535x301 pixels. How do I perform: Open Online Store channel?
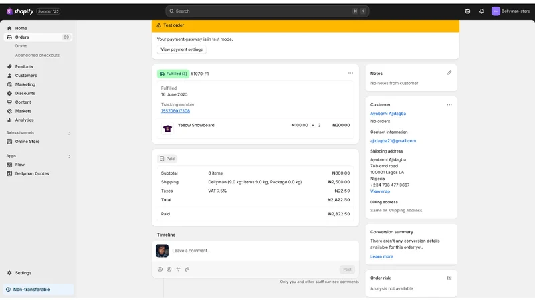[27, 142]
